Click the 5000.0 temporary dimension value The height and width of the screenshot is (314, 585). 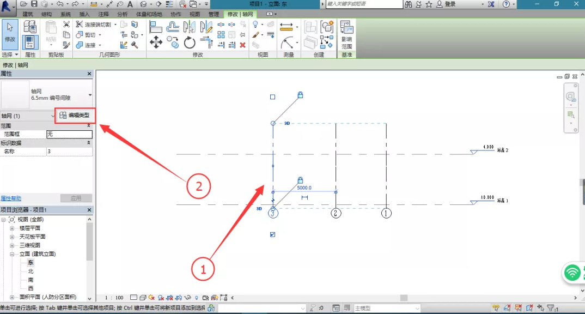304,188
